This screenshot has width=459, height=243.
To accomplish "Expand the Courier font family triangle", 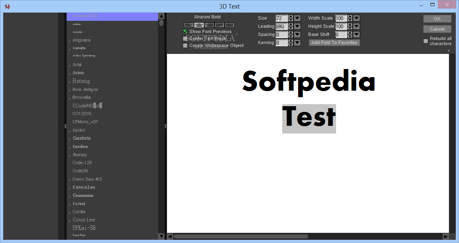I will pos(69,221).
